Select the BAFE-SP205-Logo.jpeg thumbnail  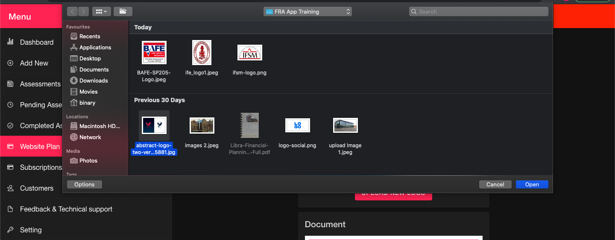pos(154,52)
